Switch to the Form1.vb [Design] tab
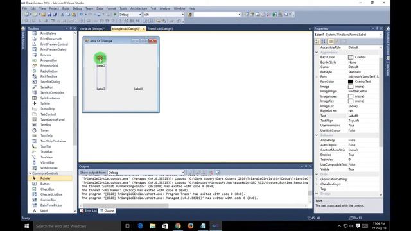 (160, 29)
